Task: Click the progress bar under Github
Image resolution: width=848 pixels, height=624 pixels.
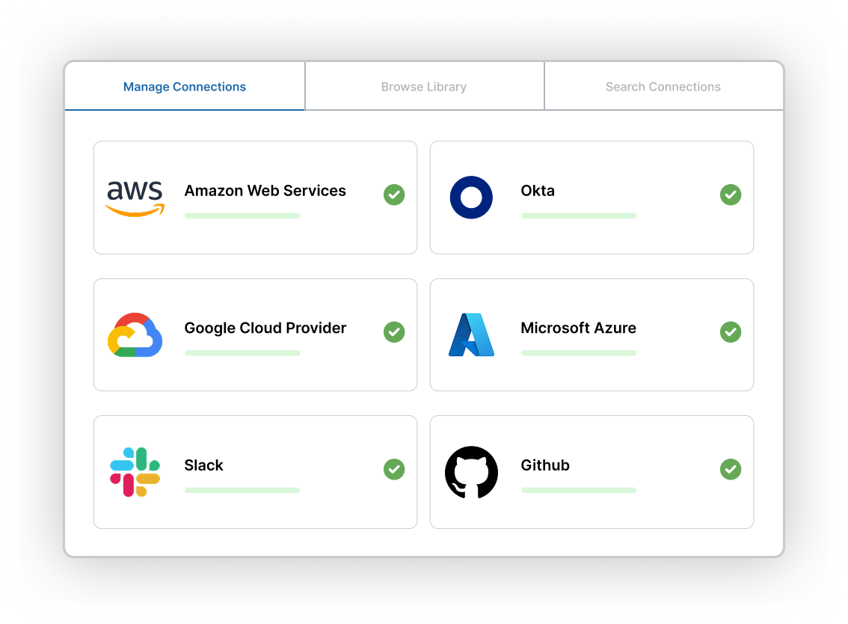Action: [x=579, y=490]
